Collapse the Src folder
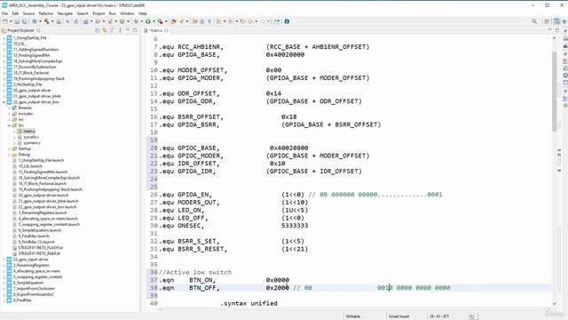568x320 pixels. (x=9, y=125)
